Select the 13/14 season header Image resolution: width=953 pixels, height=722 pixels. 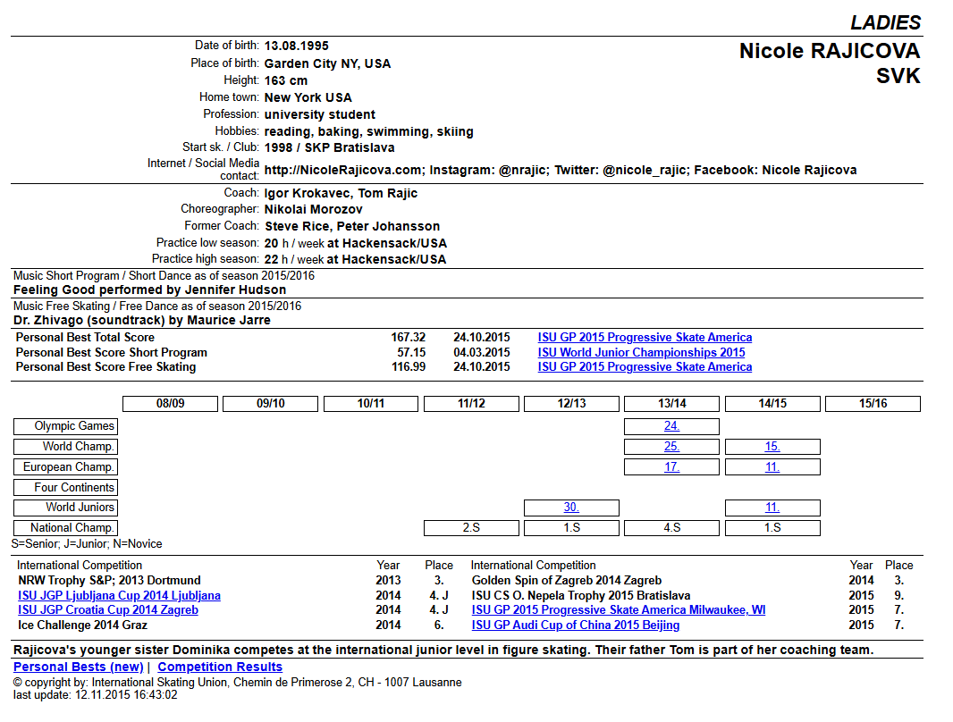tap(671, 404)
